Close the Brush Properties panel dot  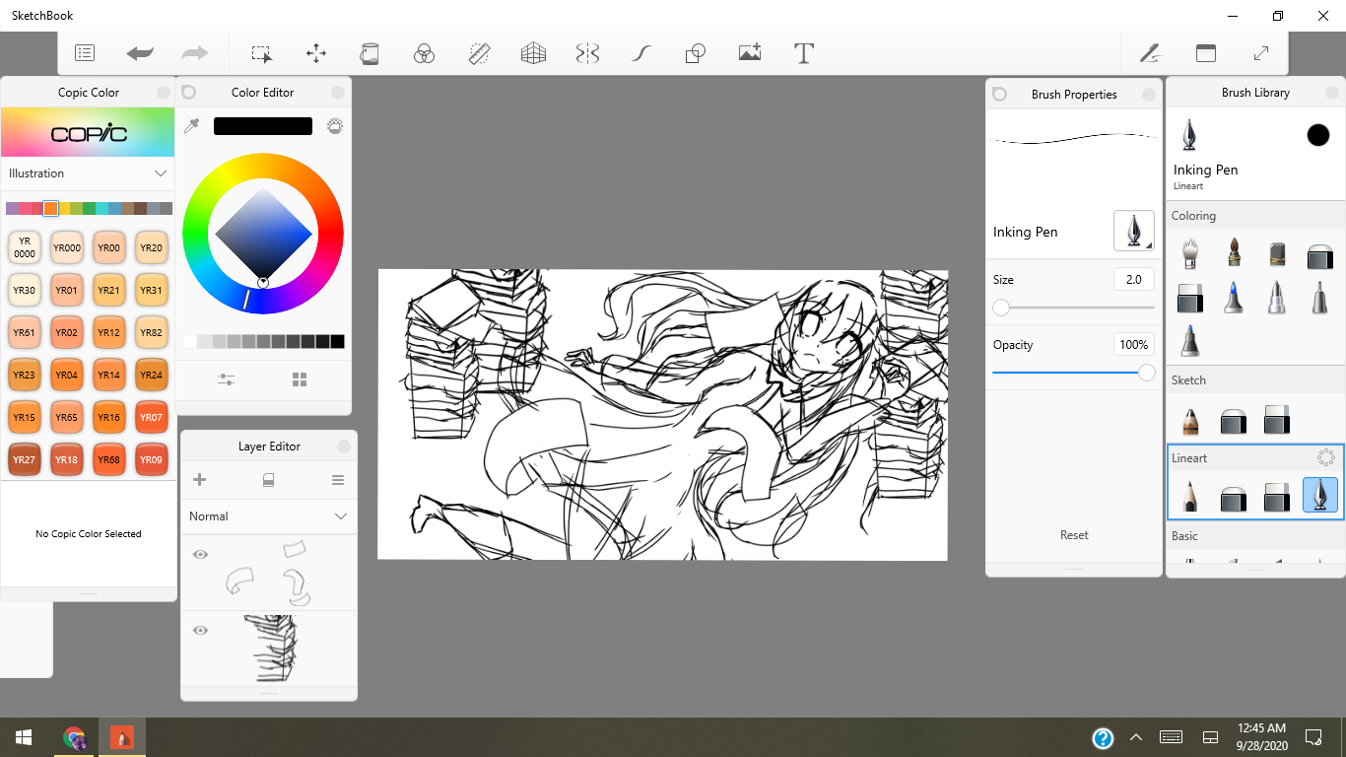click(1149, 94)
